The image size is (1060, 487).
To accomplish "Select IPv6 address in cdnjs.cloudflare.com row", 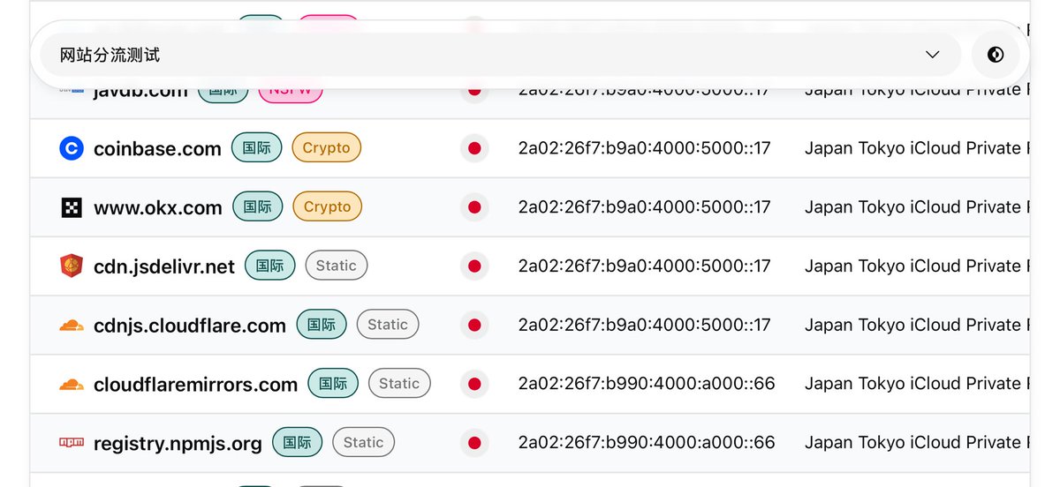I will coord(645,325).
